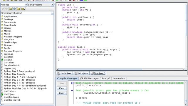The image size is (188, 106).
Task: Select the Downloads folder icon
Action: coord(2,25)
